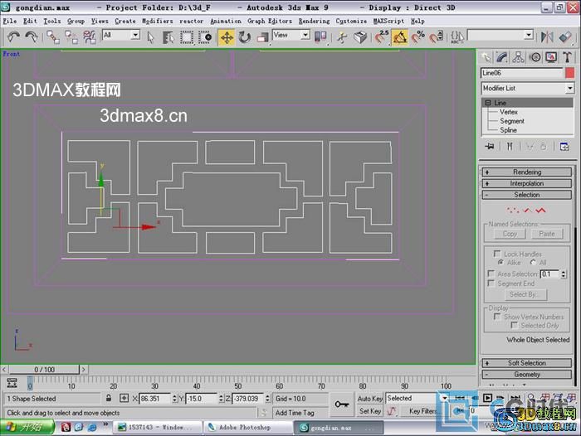Enable the Area Selection checkbox
Screen dimensions: 581x436
coord(491,274)
